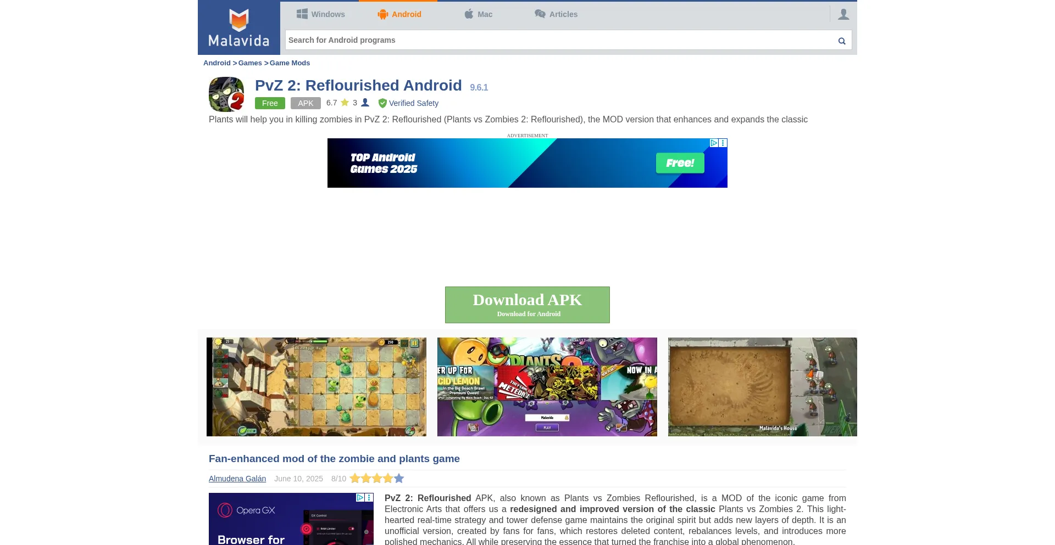Click the Free! button in the ad
The height and width of the screenshot is (545, 1055).
click(680, 163)
